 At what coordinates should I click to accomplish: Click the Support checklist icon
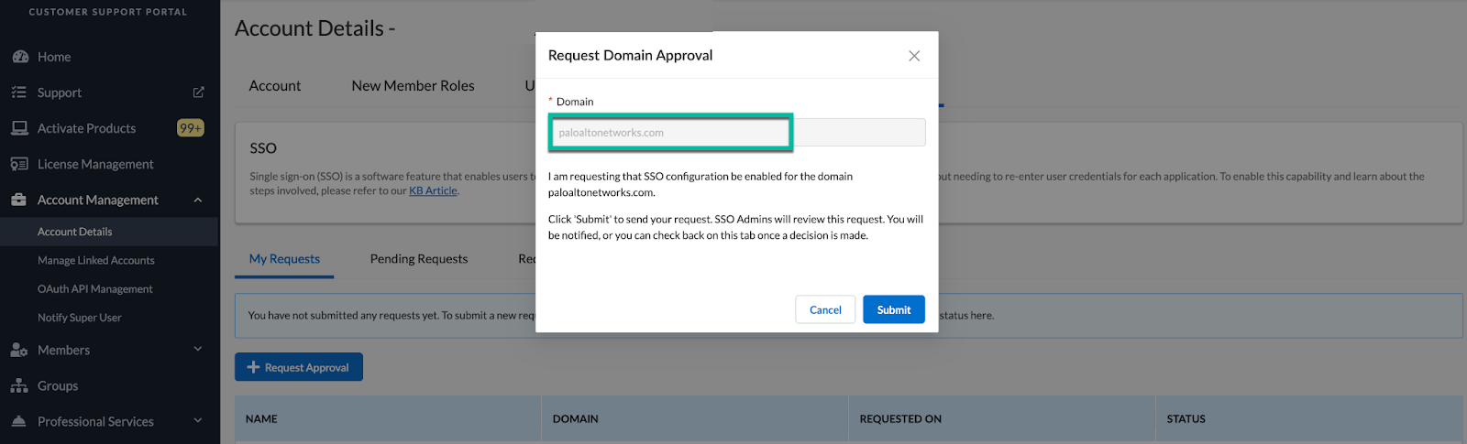point(19,92)
